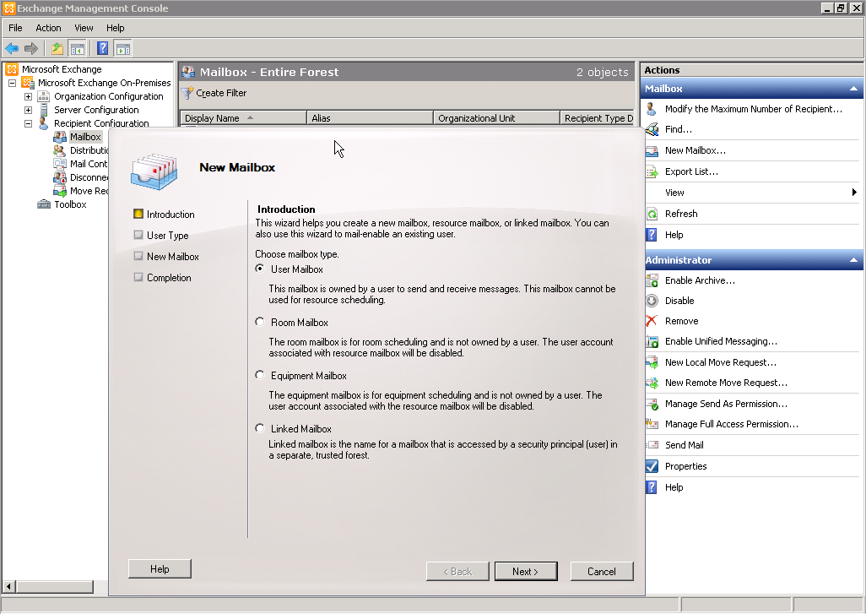Click the Create Filter funnel icon

click(x=187, y=93)
